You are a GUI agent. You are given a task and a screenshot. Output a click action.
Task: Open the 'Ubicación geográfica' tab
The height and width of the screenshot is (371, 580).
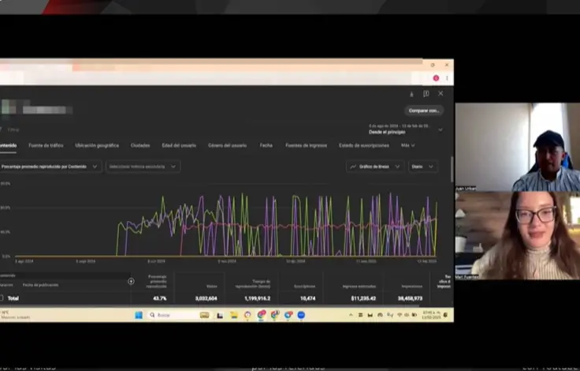pyautogui.click(x=97, y=145)
